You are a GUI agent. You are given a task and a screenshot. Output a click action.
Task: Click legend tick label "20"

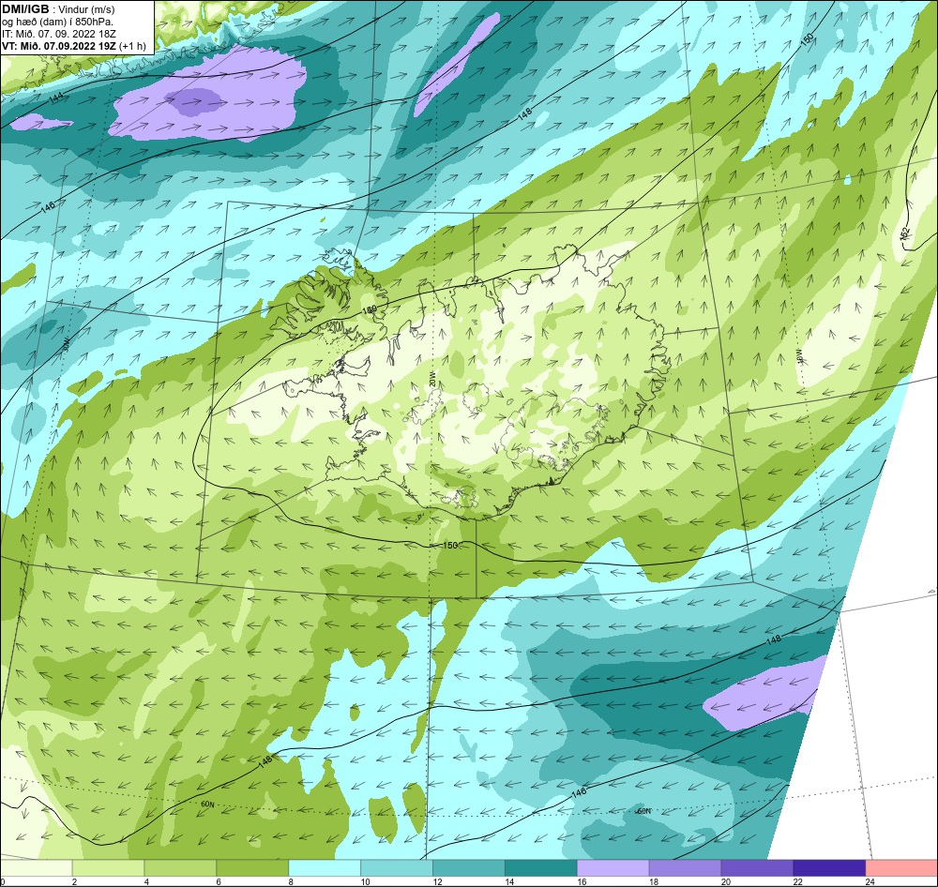coord(726,881)
